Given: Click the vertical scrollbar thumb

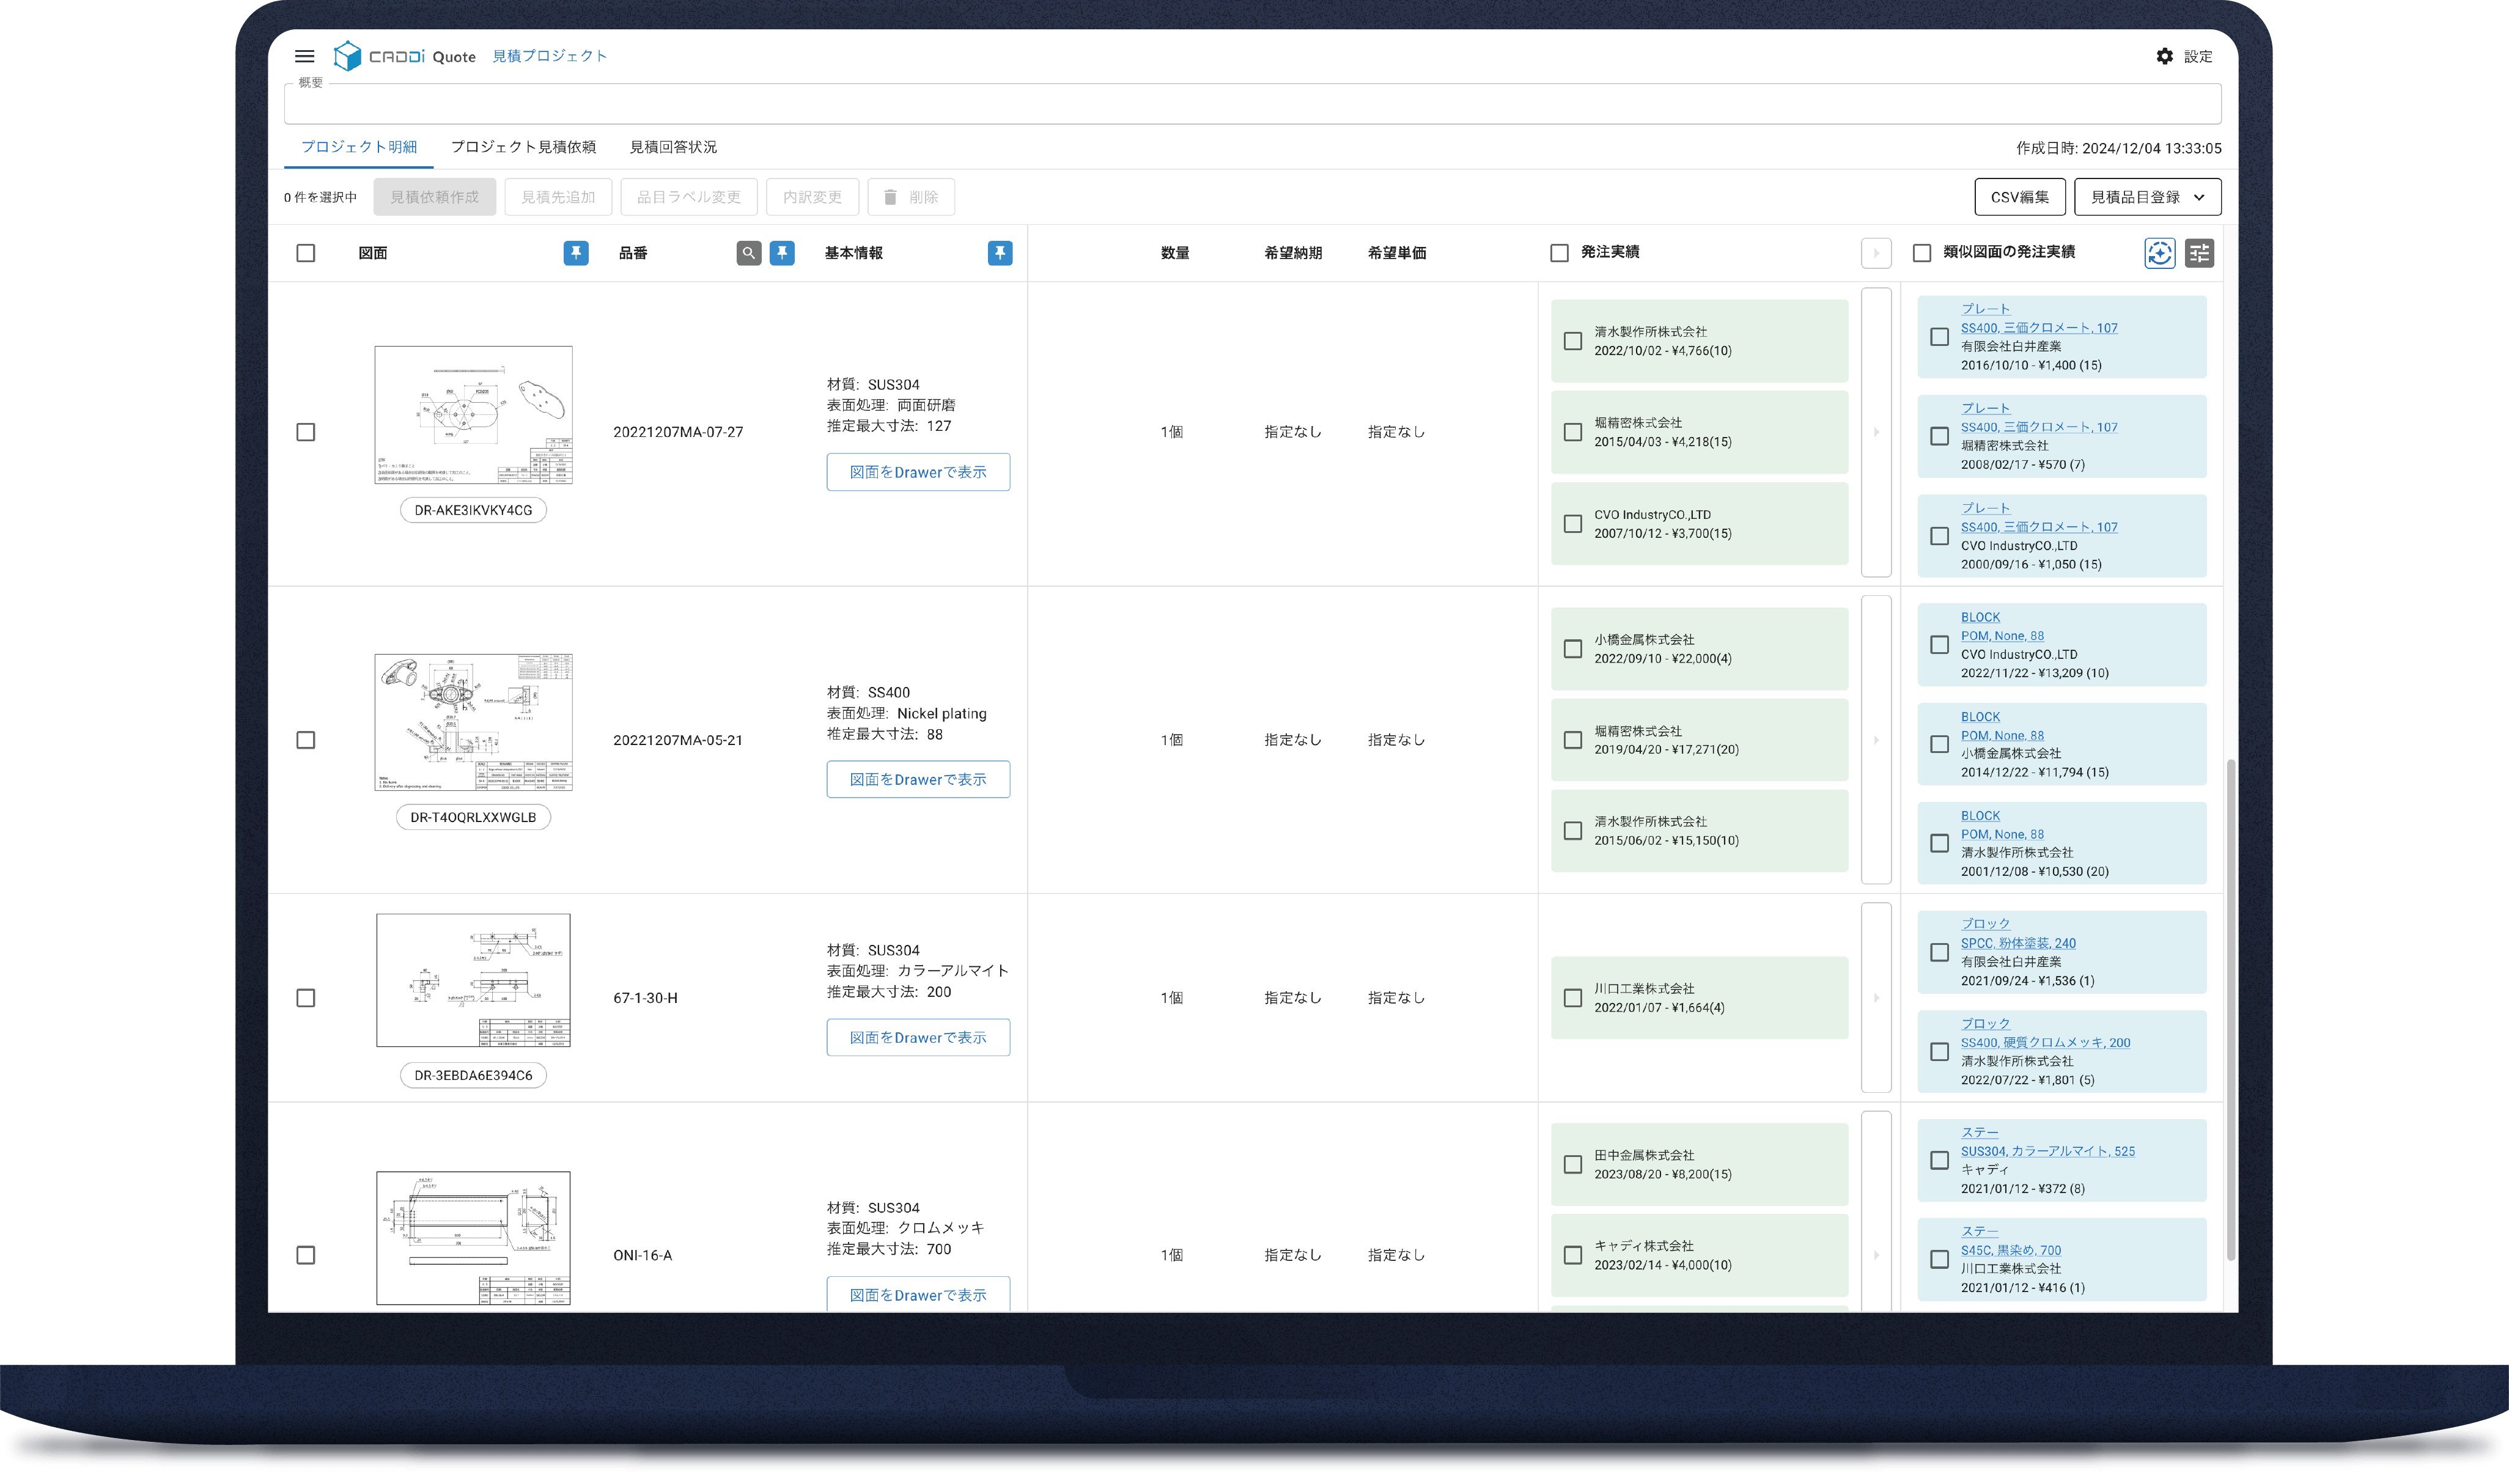Looking at the screenshot, I should tap(2230, 1010).
